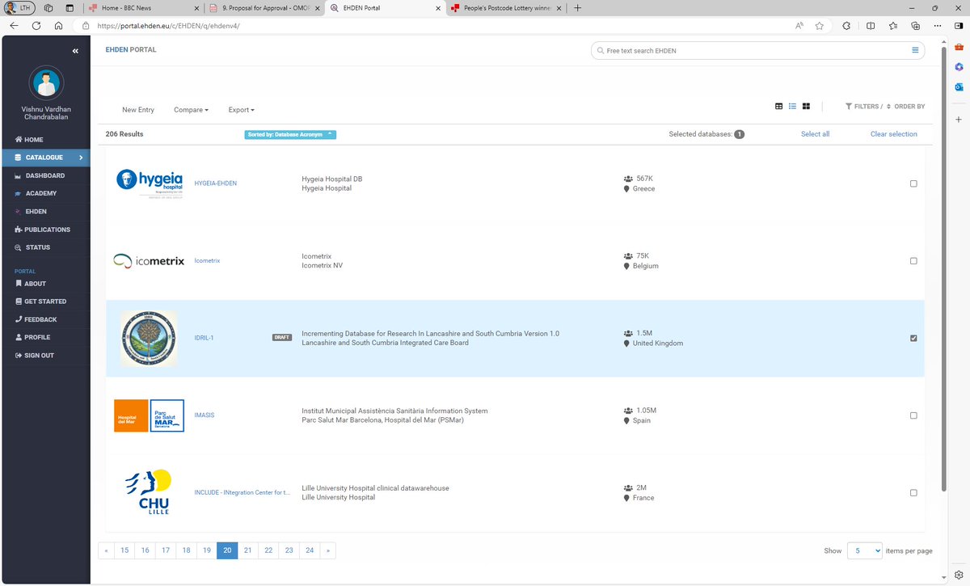This screenshot has height=586, width=970.
Task: Switch to list view layout icon
Action: pyautogui.click(x=793, y=106)
